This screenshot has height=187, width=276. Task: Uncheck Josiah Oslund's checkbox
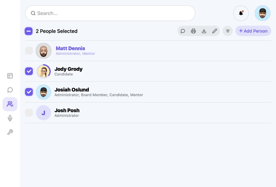click(29, 92)
